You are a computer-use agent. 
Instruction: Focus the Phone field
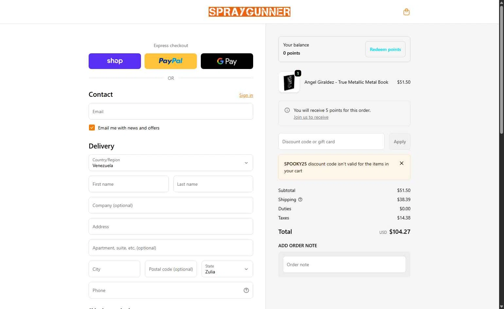pos(171,290)
